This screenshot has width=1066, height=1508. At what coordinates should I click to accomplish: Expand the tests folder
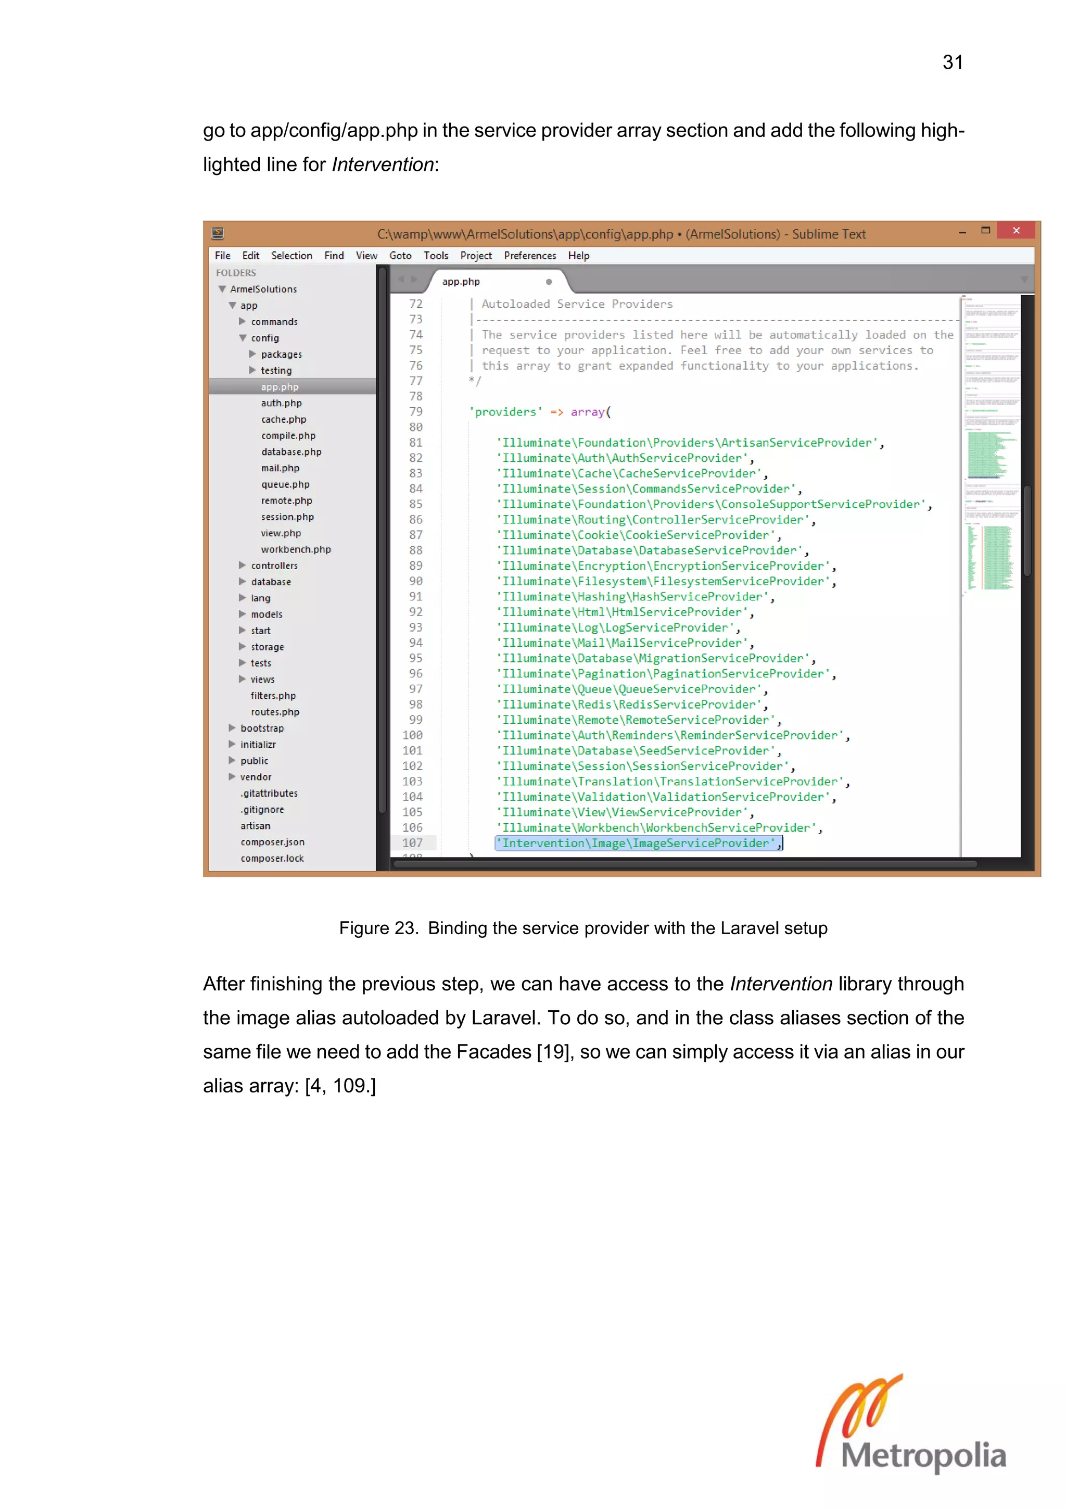(x=242, y=663)
